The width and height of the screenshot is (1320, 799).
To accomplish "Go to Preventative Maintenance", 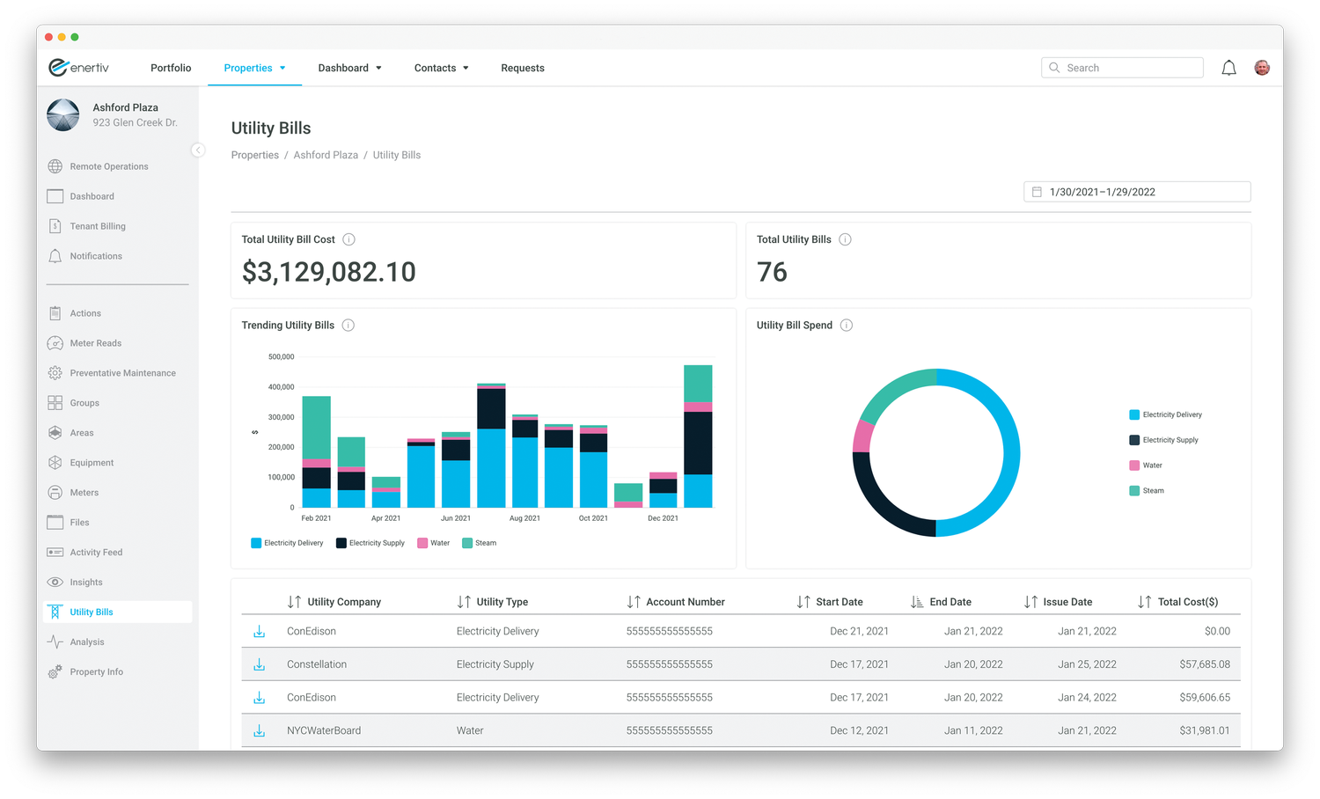I will pyautogui.click(x=112, y=373).
